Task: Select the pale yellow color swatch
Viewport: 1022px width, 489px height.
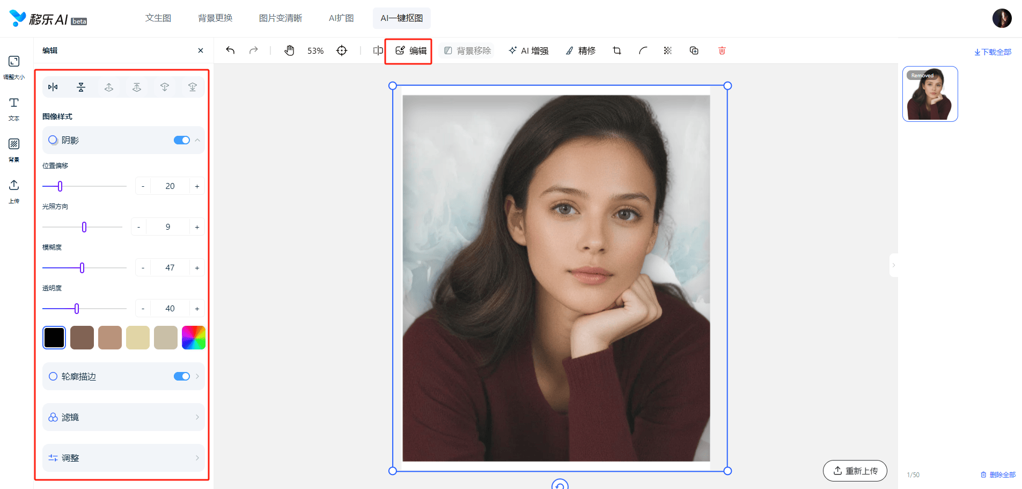Action: [x=138, y=338]
